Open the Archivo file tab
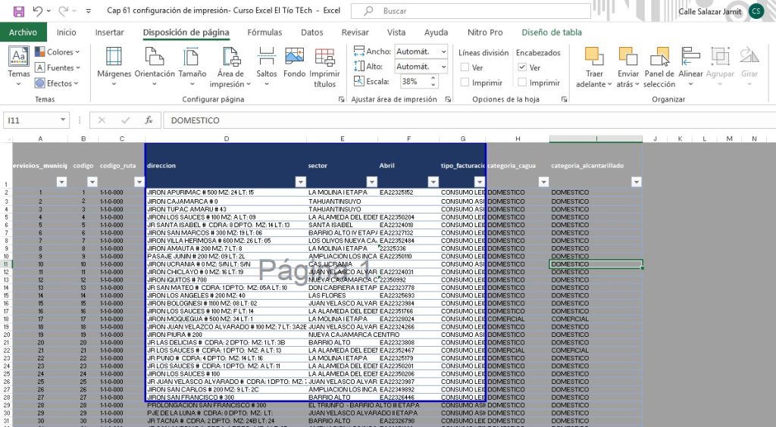The image size is (776, 427). (x=23, y=33)
